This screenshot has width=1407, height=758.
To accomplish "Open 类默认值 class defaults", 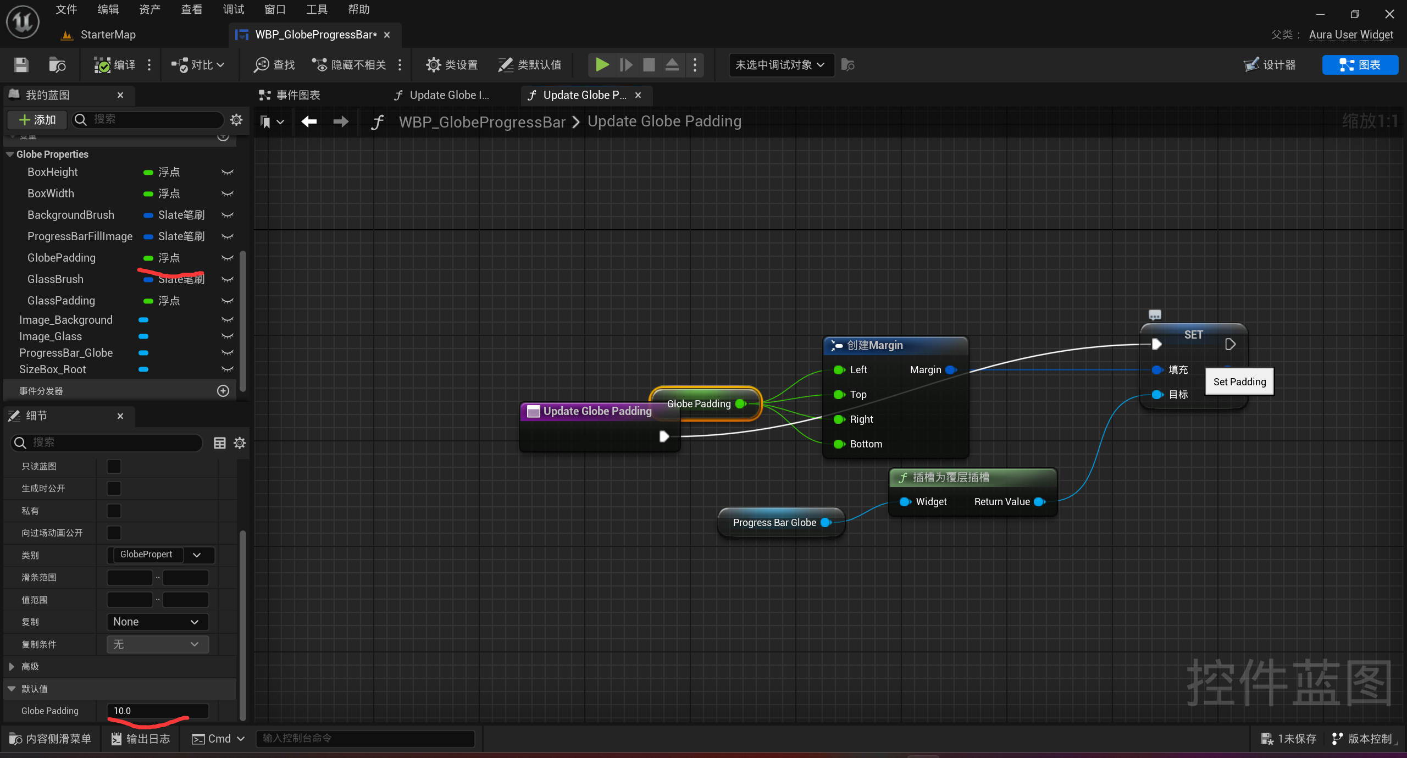I will tap(530, 65).
